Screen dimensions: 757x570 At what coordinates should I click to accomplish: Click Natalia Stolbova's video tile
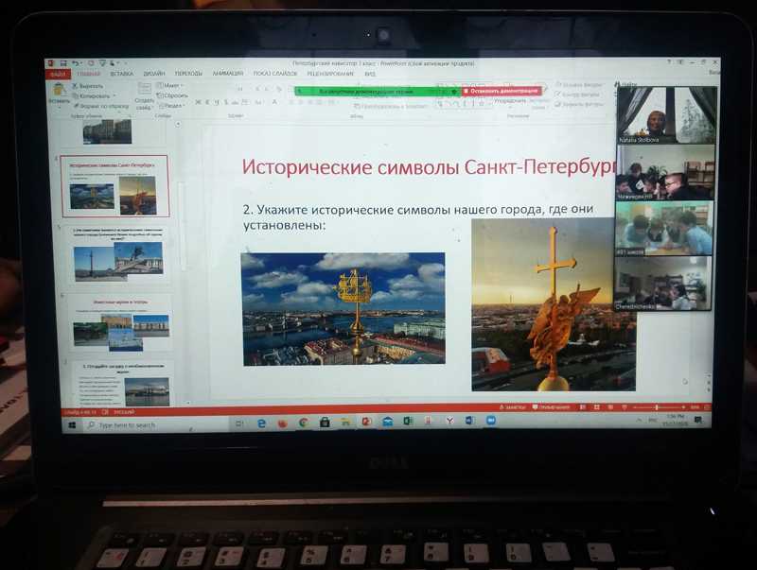[x=666, y=115]
